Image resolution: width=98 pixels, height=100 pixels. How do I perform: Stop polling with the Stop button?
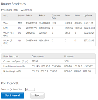coord(37,95)
